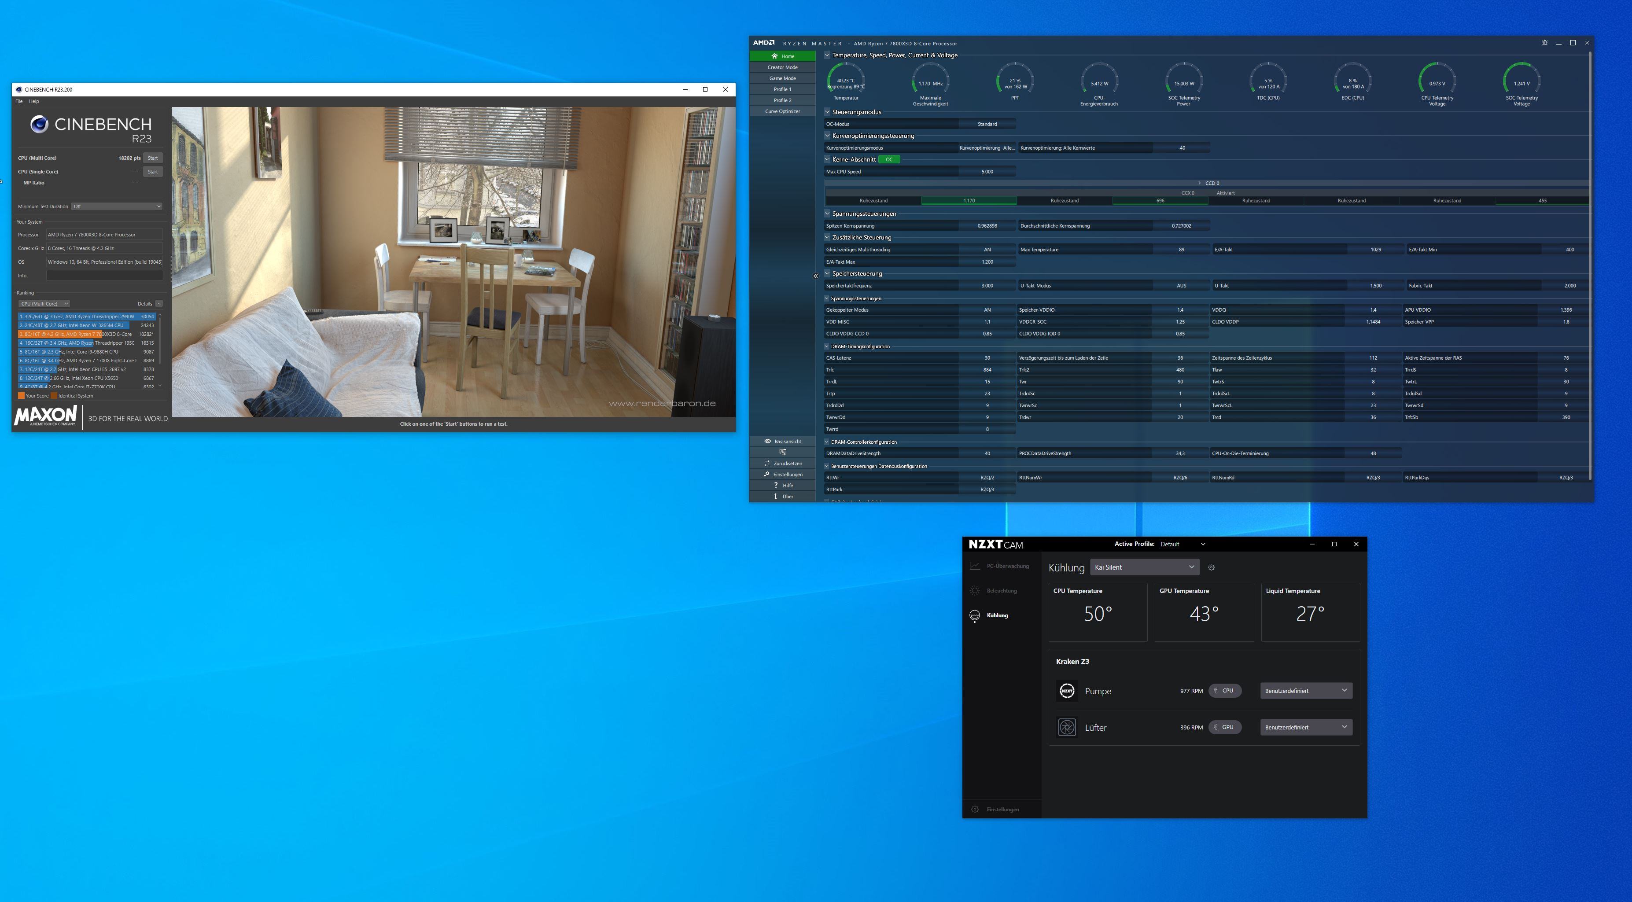Collapse the DRAM-Timingkonfiguration section
Screen dimensions: 1632x902
click(x=827, y=346)
